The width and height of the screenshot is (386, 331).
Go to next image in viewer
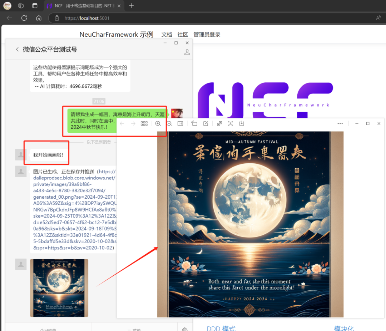[x=133, y=123]
